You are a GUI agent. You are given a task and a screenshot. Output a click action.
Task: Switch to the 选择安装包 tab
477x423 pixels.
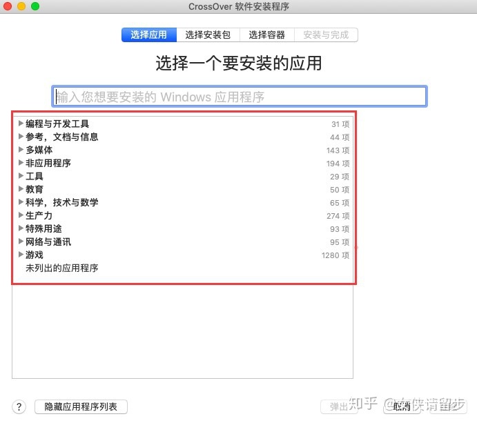[x=208, y=35]
